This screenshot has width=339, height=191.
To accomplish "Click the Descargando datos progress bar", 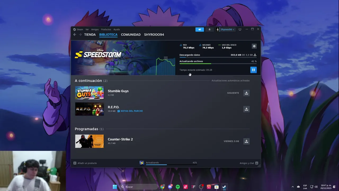I will click(x=218, y=57).
